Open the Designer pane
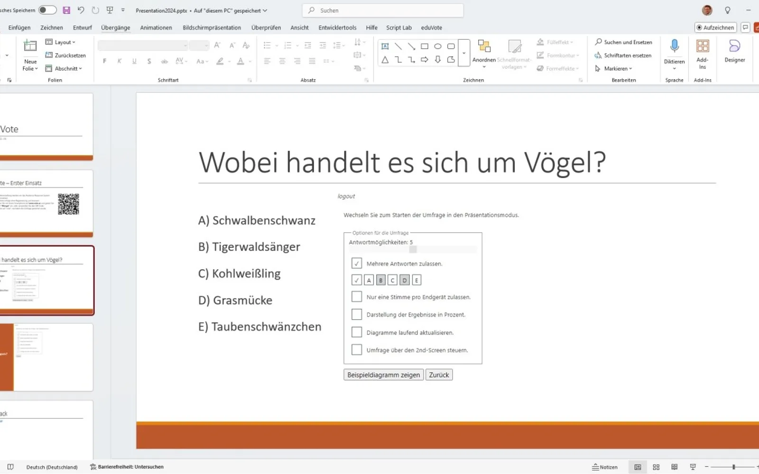 [734, 51]
